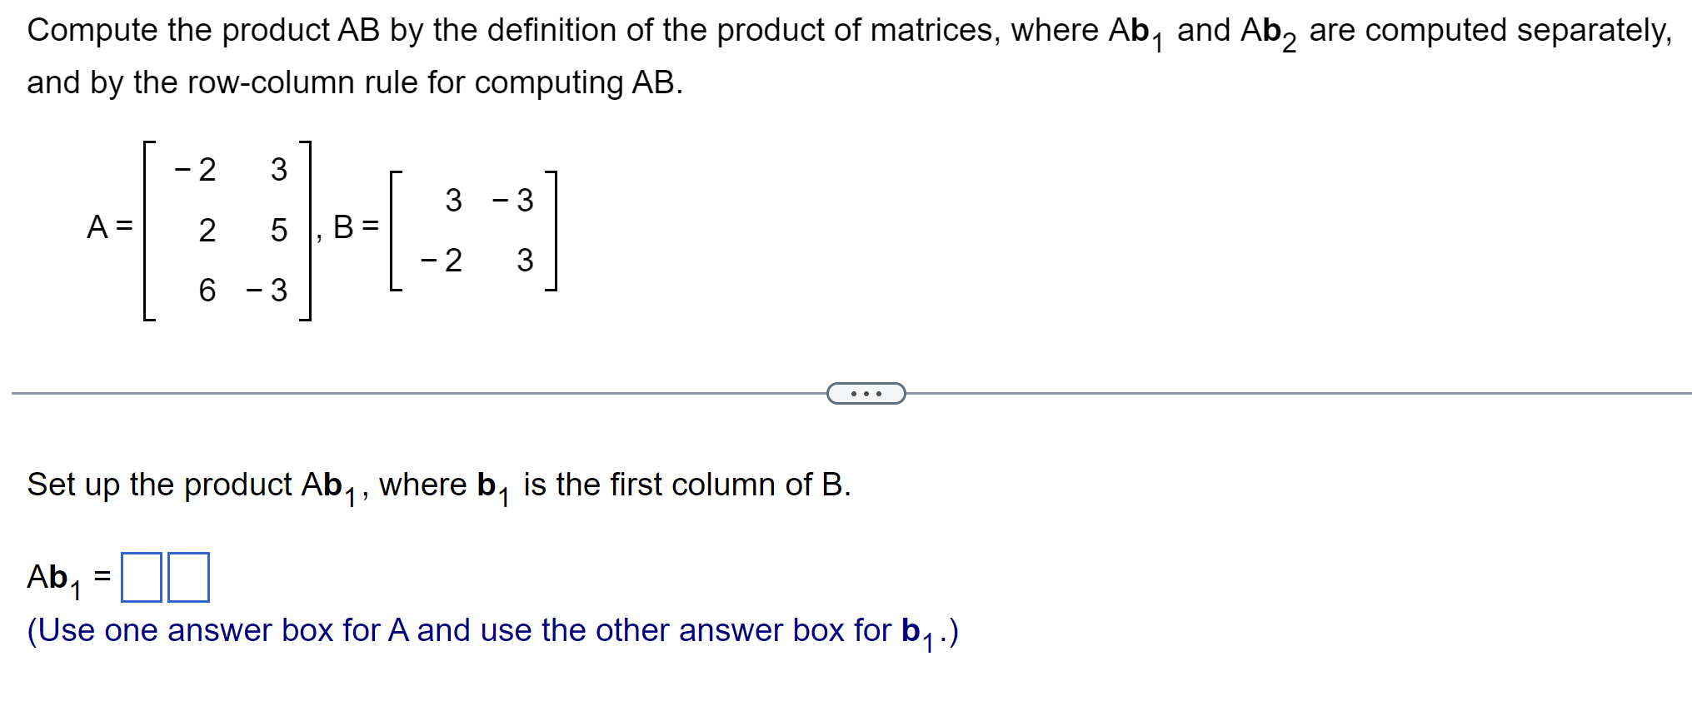
Task: Select the entry 6 in matrix A
Action: (206, 289)
